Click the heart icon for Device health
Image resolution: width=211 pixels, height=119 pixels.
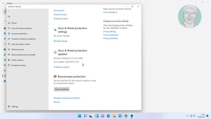click(9, 55)
